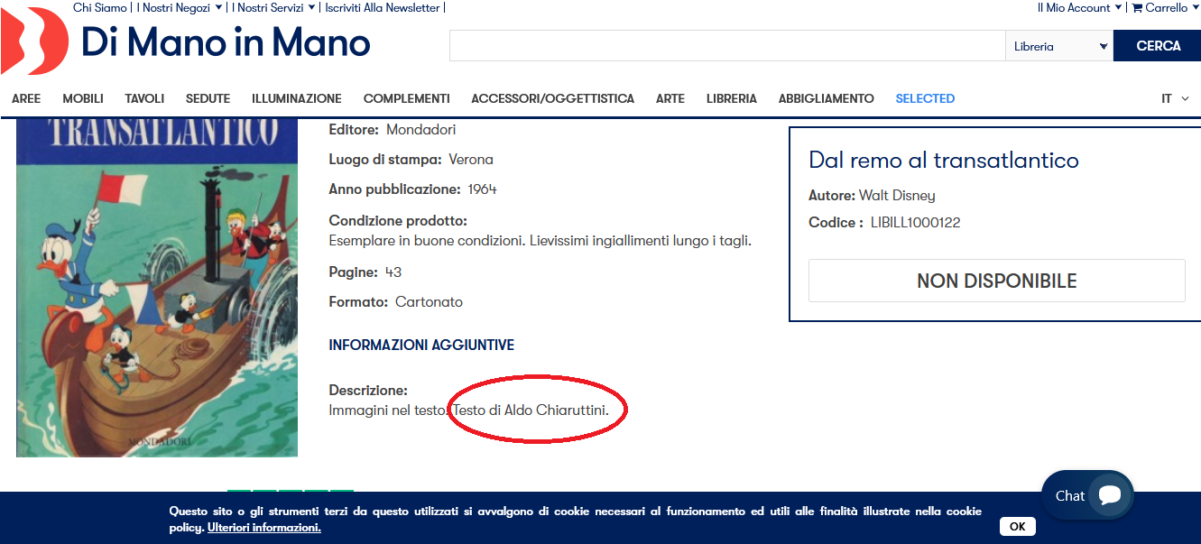Screen dimensions: 1201x544
Task: Accept cookies with OK button
Action: tap(1017, 526)
